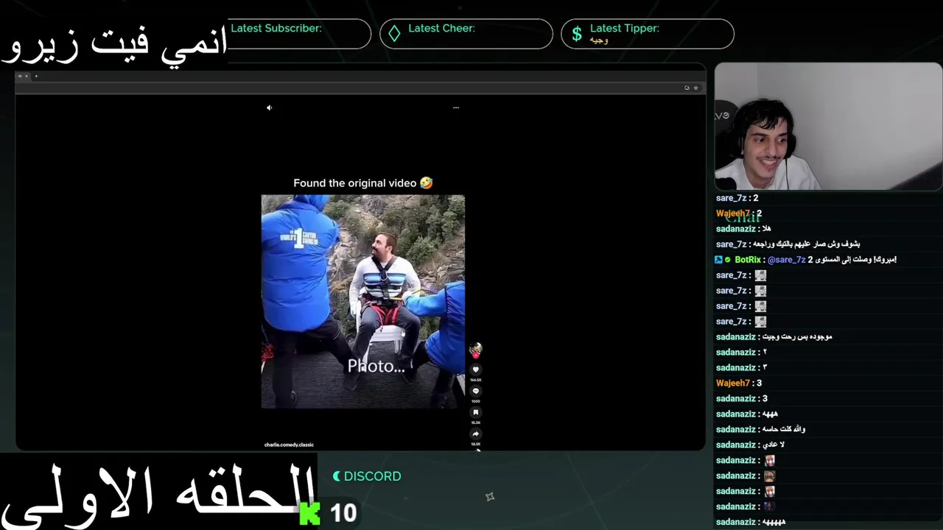The height and width of the screenshot is (530, 943).
Task: Click the BotRix verified badge icon
Action: (728, 260)
